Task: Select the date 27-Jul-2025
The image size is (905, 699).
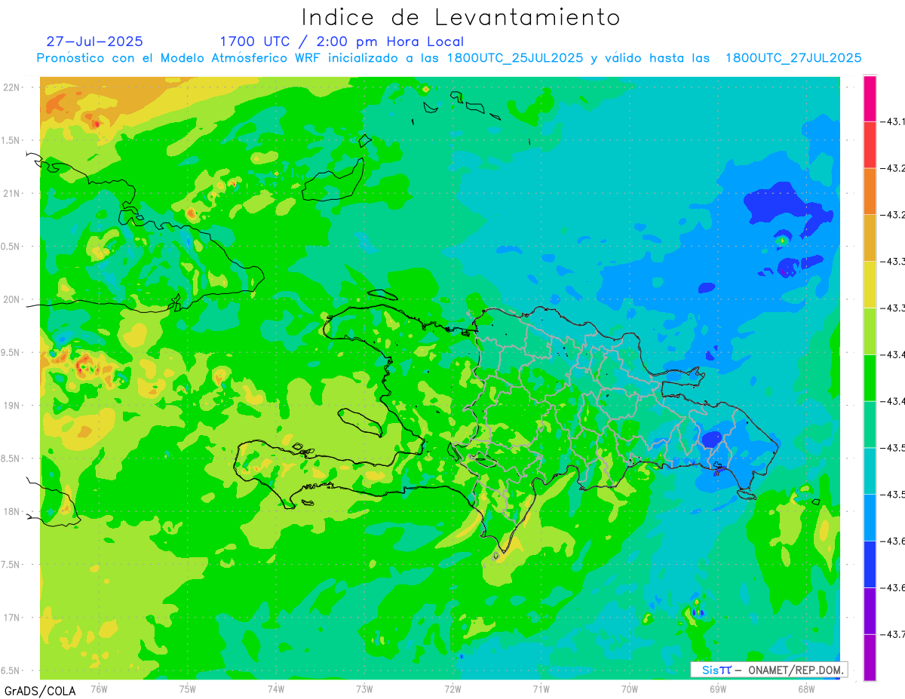Action: point(94,41)
